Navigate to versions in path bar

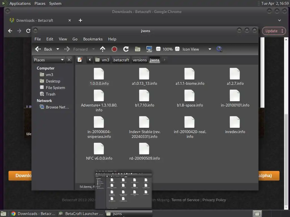pos(140,60)
